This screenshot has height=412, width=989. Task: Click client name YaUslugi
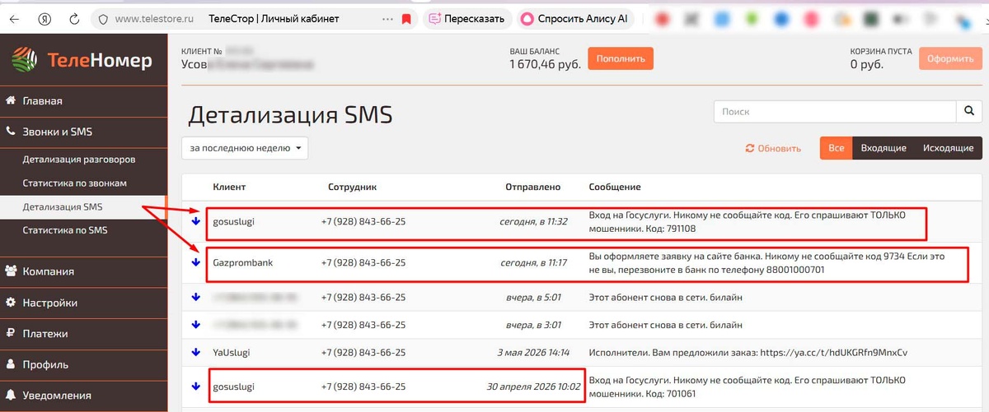pyautogui.click(x=231, y=352)
